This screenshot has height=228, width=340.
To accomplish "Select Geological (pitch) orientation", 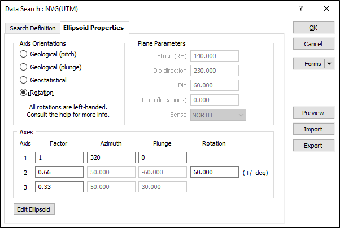I will [x=24, y=54].
